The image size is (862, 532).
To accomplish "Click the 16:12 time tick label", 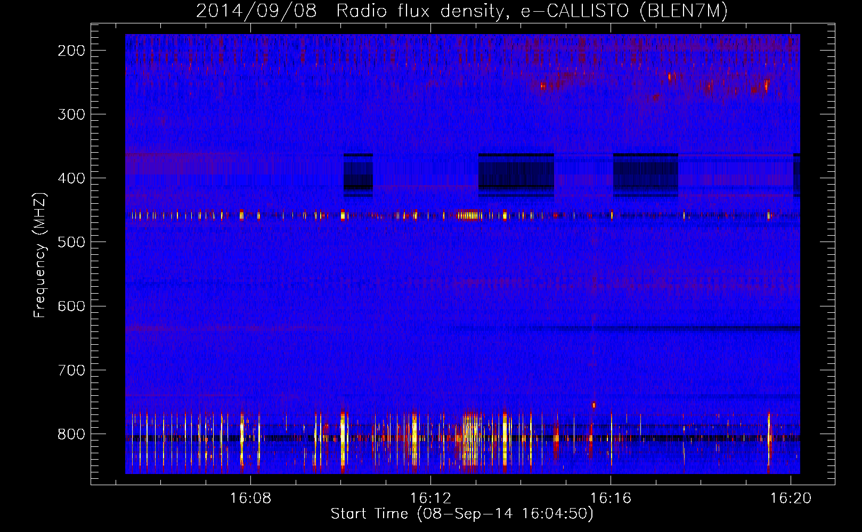I will click(430, 498).
